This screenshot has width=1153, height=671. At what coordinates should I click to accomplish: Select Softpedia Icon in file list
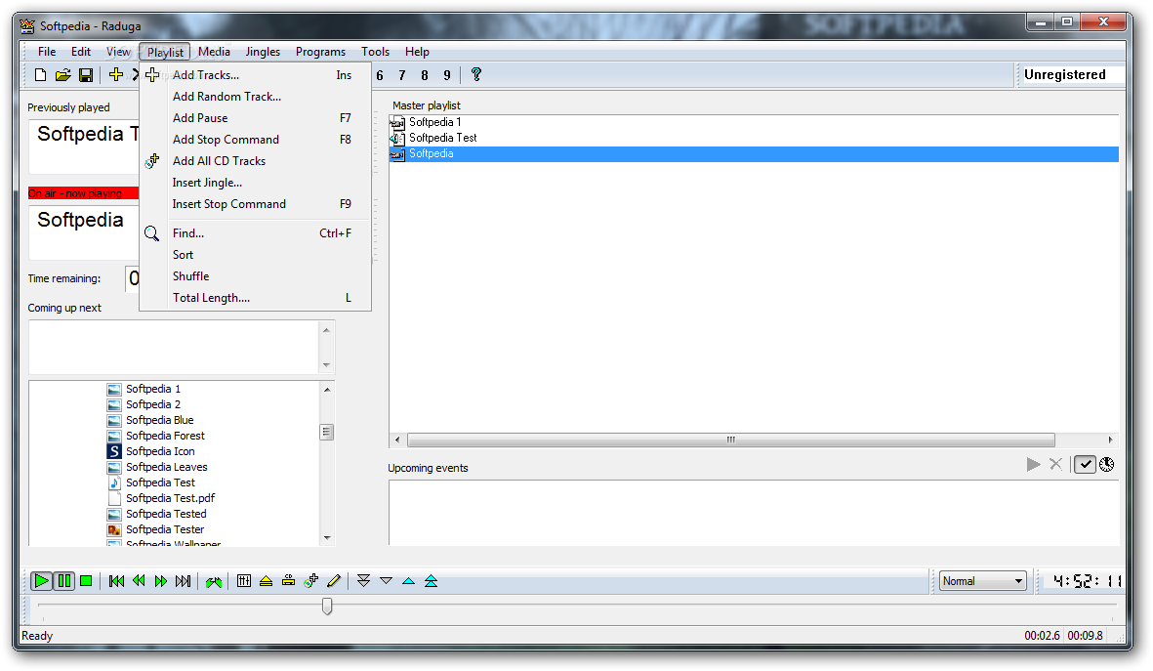(160, 451)
